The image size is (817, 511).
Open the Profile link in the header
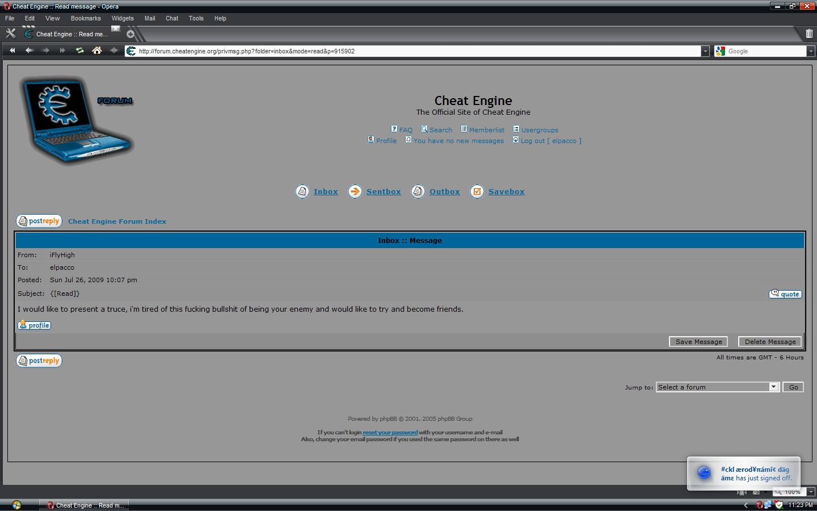tap(386, 141)
